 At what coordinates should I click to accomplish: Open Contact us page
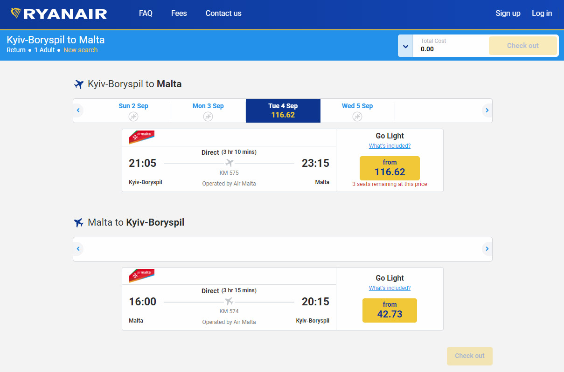(223, 14)
